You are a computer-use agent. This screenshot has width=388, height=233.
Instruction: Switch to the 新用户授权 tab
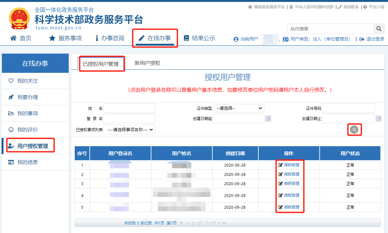click(147, 63)
